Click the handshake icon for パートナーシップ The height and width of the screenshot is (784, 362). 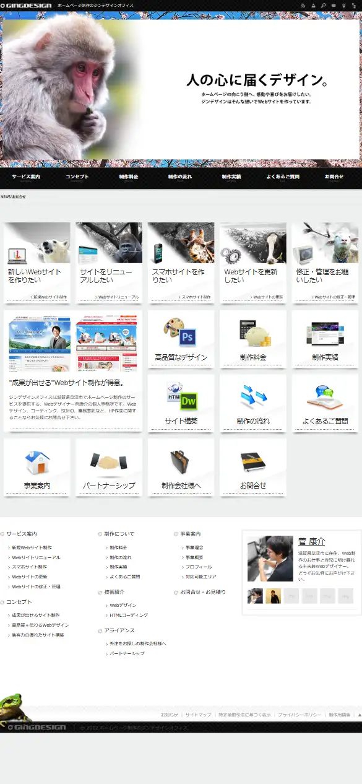109,461
